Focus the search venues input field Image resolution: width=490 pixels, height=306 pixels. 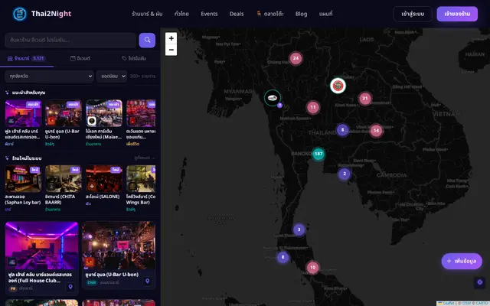[70, 41]
